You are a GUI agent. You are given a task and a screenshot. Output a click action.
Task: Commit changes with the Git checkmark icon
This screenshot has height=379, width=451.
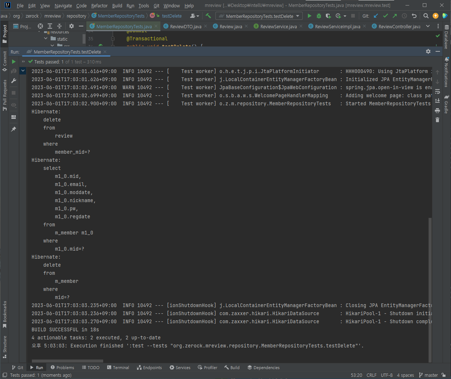(x=385, y=16)
